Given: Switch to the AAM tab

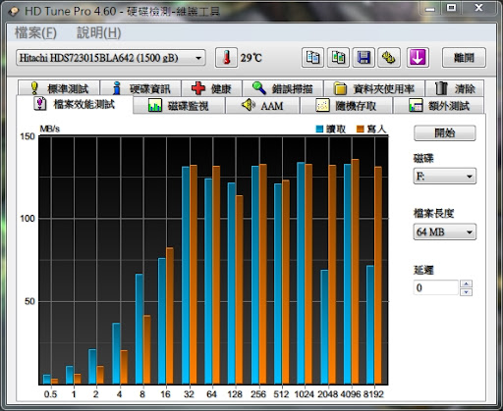Looking at the screenshot, I should [262, 106].
